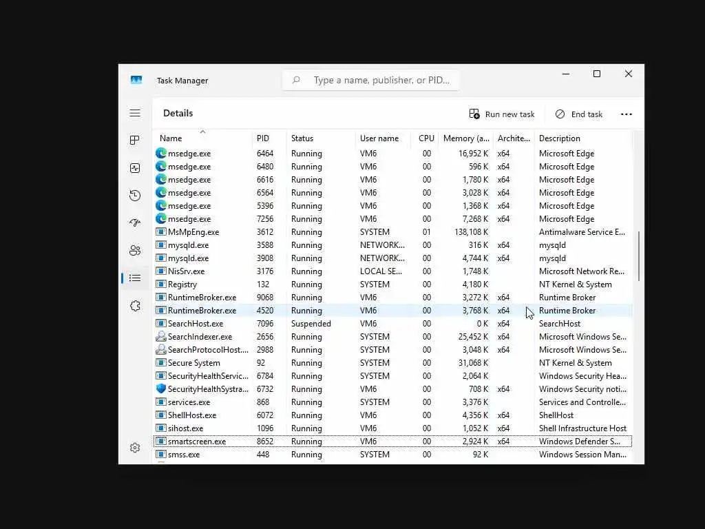Click Run new task button
705x529 pixels.
pyautogui.click(x=502, y=114)
